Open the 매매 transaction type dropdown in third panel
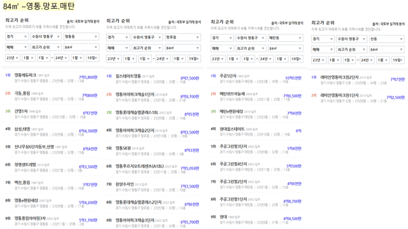The width and height of the screenshot is (408, 229). pyautogui.click(x=222, y=48)
